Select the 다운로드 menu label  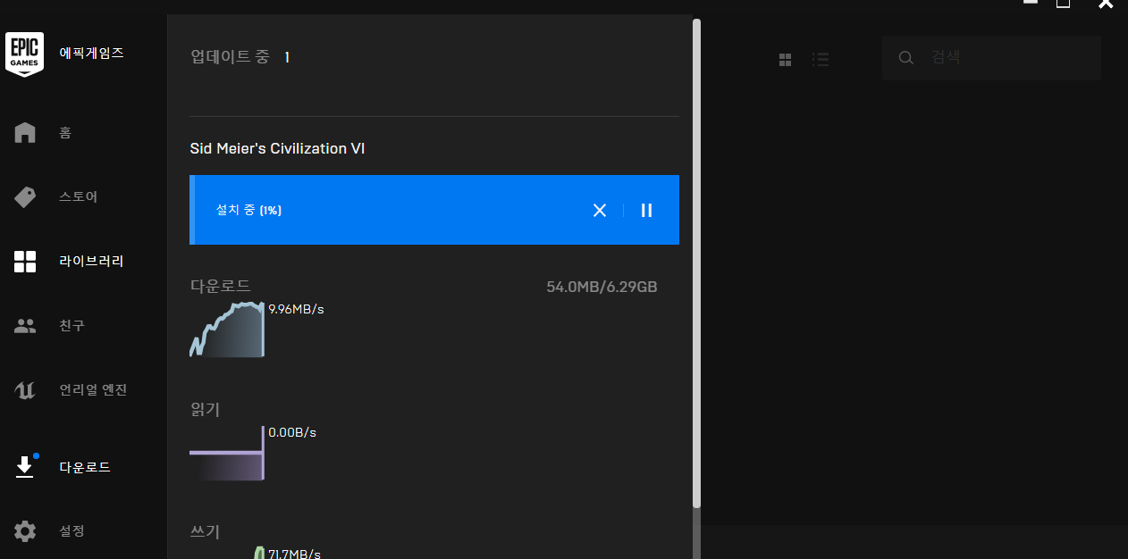click(85, 467)
